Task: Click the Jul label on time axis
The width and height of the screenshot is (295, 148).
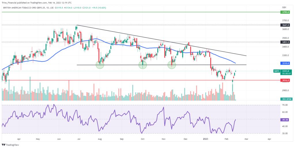Action: click(79, 139)
